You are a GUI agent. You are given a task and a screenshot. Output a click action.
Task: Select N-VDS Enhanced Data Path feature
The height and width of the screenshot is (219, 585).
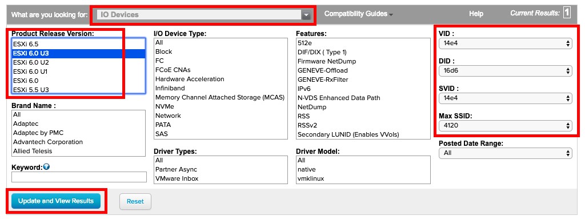pos(363,98)
